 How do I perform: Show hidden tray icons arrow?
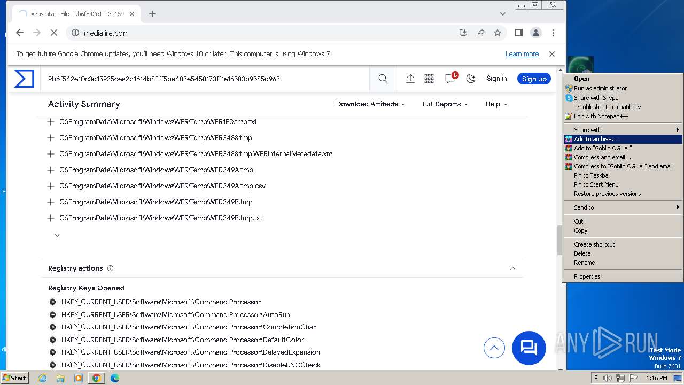pyautogui.click(x=596, y=378)
